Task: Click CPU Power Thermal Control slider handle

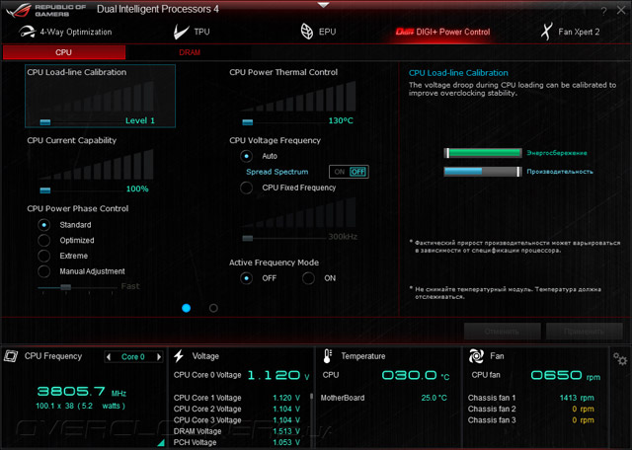Action: (248, 121)
